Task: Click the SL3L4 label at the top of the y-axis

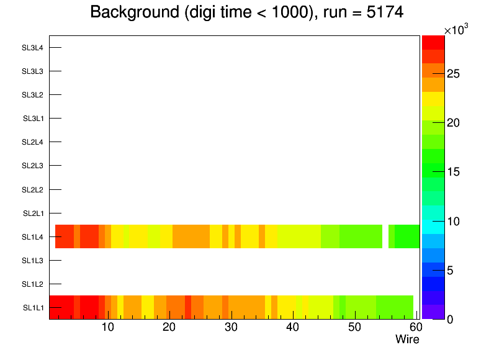Action: [x=33, y=48]
